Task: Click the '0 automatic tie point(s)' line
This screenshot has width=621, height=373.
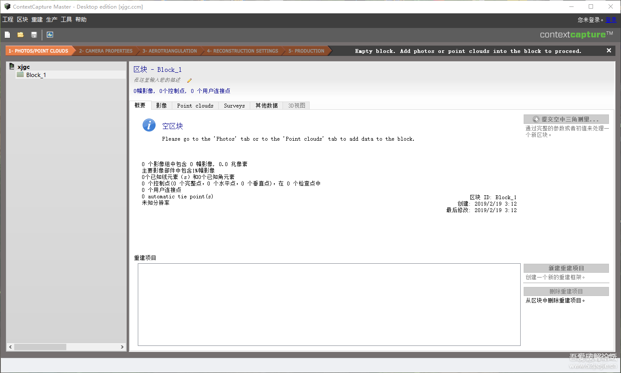Action: click(177, 197)
